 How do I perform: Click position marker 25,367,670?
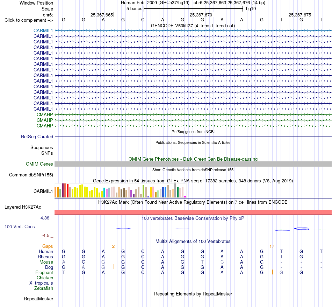pyautogui.click(x=201, y=15)
